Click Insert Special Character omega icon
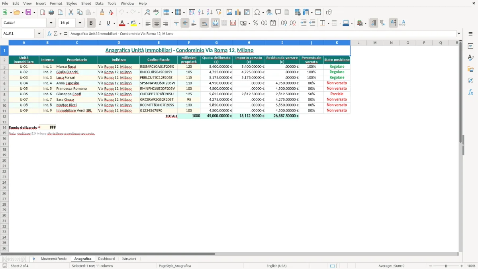 click(257, 12)
